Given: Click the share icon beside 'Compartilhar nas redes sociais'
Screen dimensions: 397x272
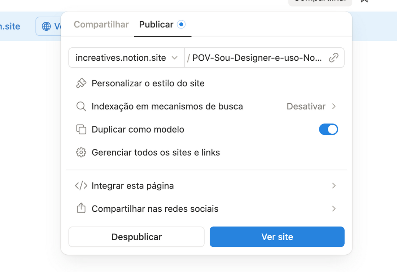Looking at the screenshot, I should [x=81, y=209].
